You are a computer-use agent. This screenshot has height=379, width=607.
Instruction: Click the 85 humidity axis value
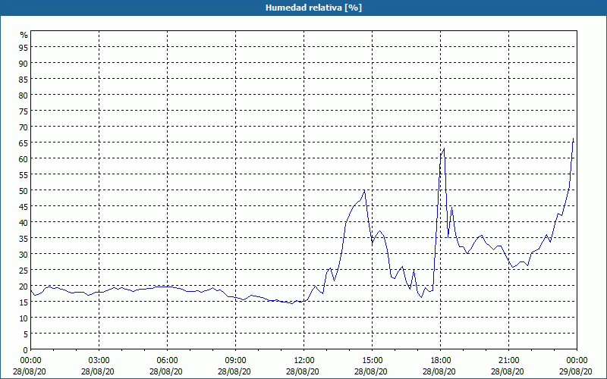coord(24,79)
